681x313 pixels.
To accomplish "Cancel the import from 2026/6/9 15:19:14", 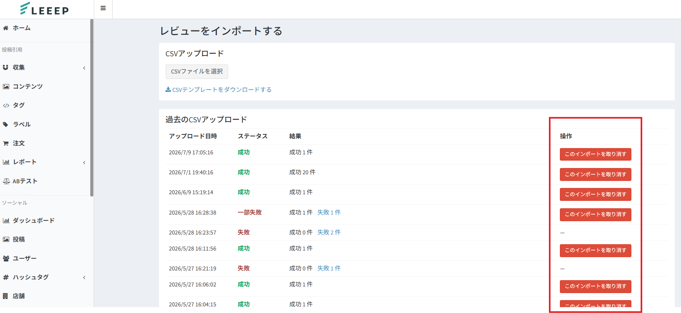I will [x=595, y=194].
